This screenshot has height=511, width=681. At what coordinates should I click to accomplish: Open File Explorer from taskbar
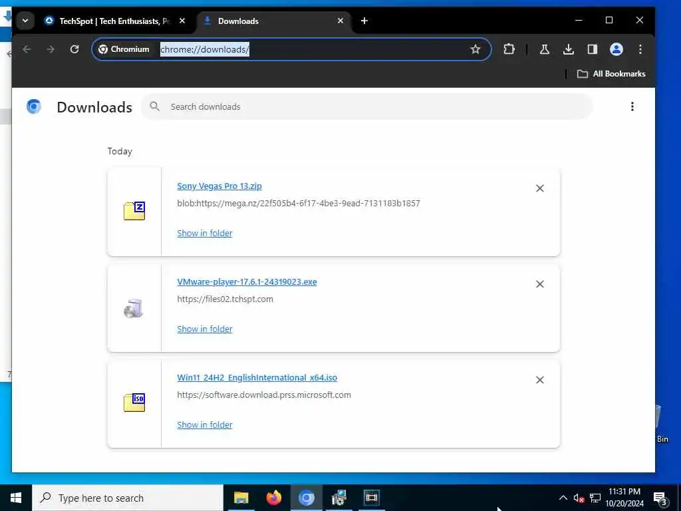pyautogui.click(x=241, y=498)
